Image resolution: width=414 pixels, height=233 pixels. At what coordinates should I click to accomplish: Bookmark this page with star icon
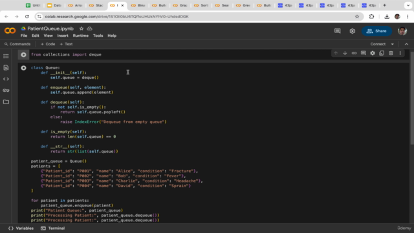tap(357, 16)
